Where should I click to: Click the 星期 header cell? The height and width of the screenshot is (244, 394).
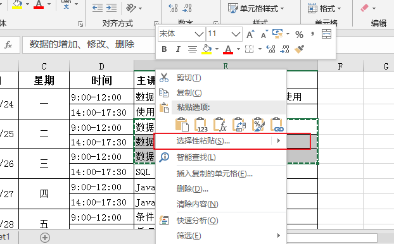(x=44, y=80)
